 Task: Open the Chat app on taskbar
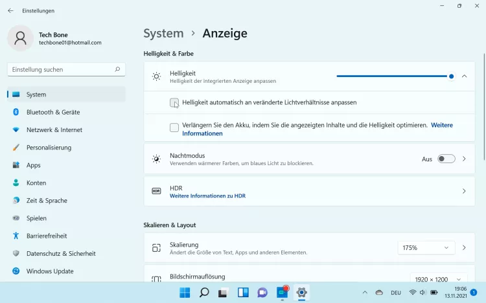(262, 292)
